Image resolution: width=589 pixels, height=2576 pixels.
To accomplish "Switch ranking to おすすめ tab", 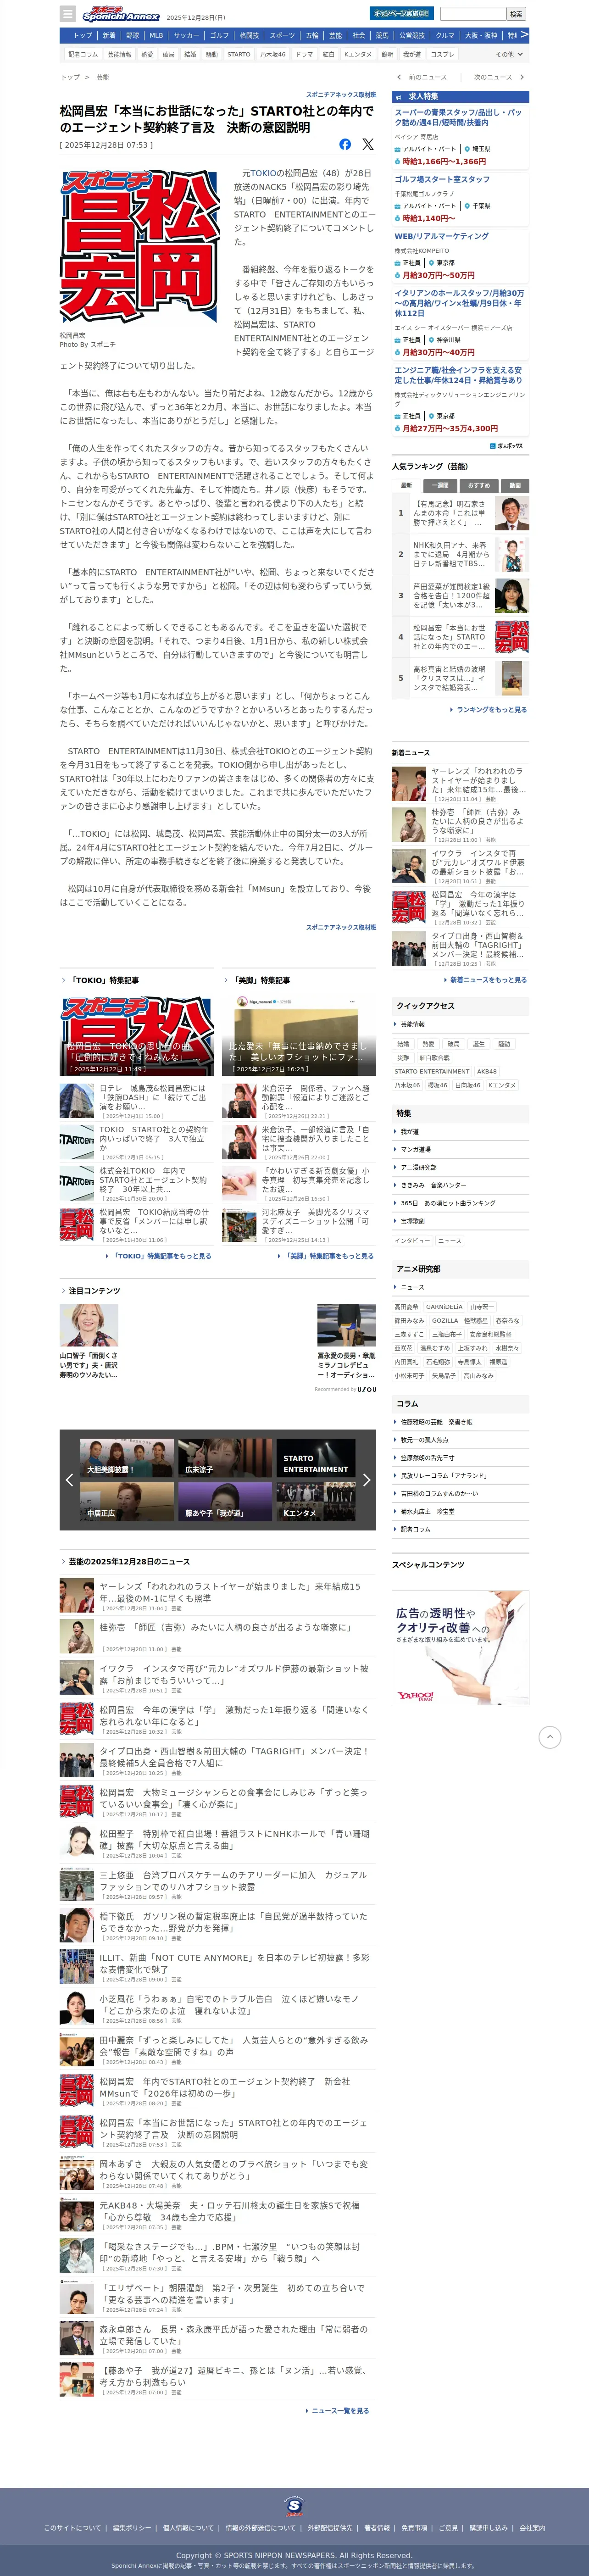I will [x=478, y=485].
